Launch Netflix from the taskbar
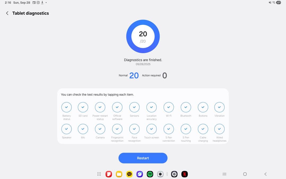Screen dimensions: 286x179 tap(184, 174)
